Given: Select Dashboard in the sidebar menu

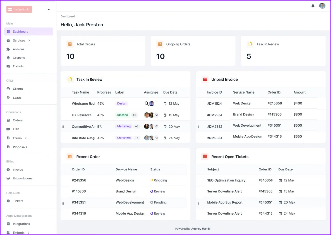Looking at the screenshot, I should [21, 31].
